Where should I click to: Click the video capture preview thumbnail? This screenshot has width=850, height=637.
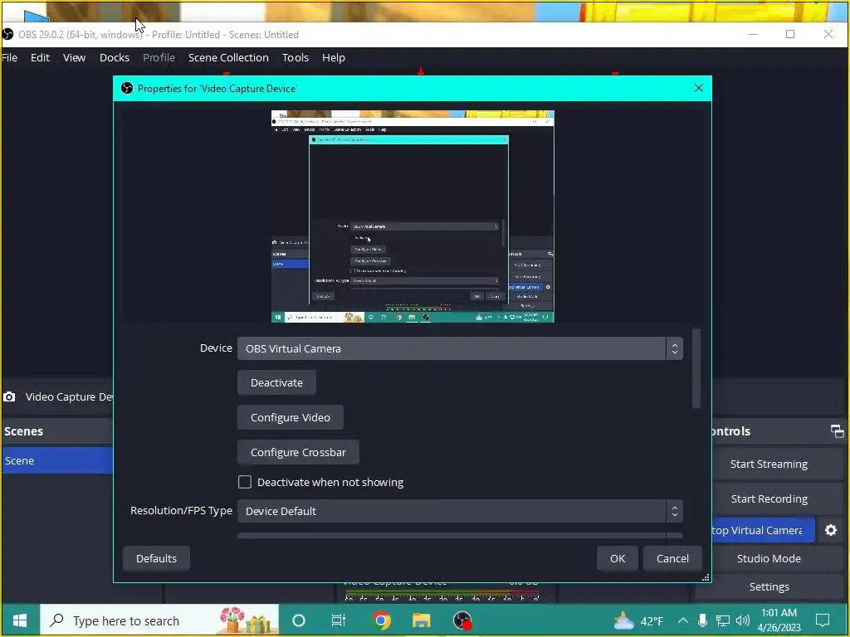tap(413, 216)
